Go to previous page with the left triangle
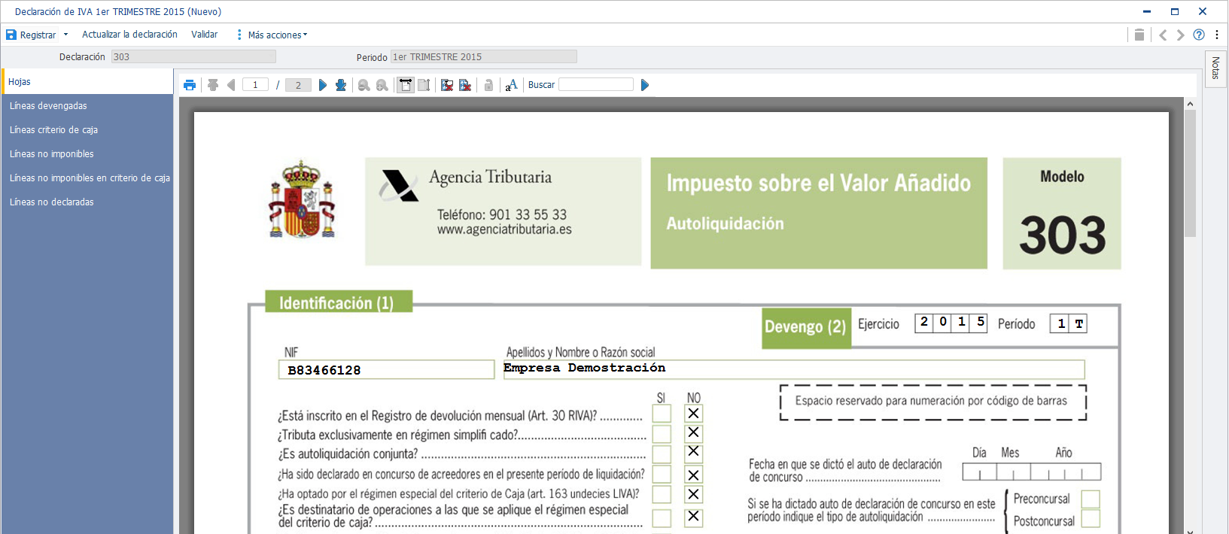Screen dimensions: 1229x534 point(231,85)
